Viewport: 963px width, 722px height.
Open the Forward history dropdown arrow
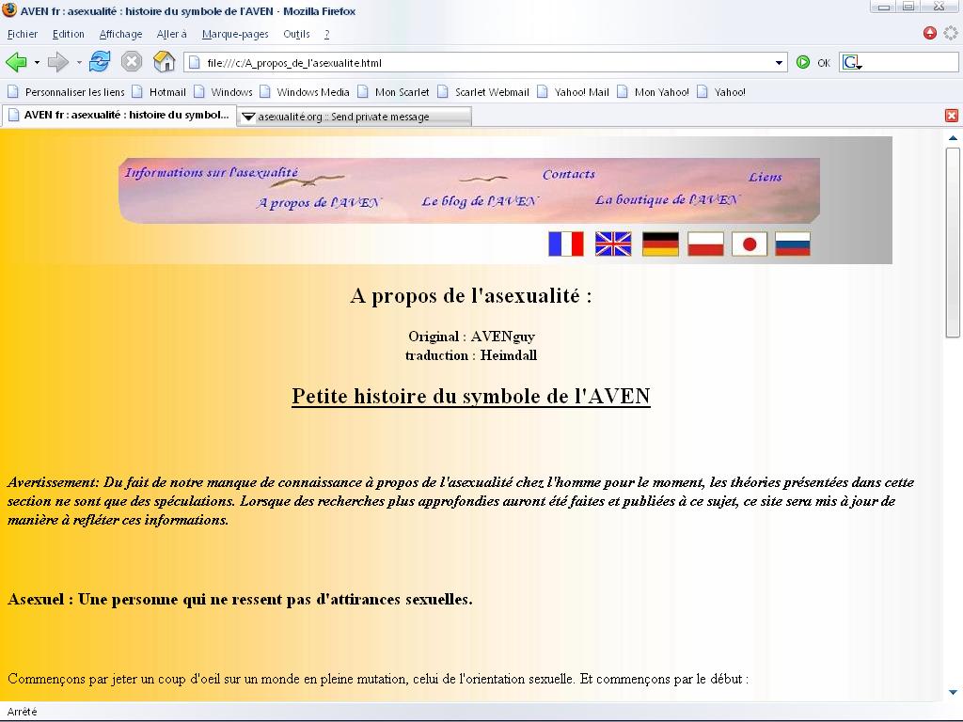coord(79,63)
